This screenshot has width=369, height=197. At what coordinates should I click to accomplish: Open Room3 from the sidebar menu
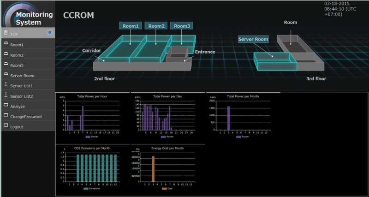17,66
